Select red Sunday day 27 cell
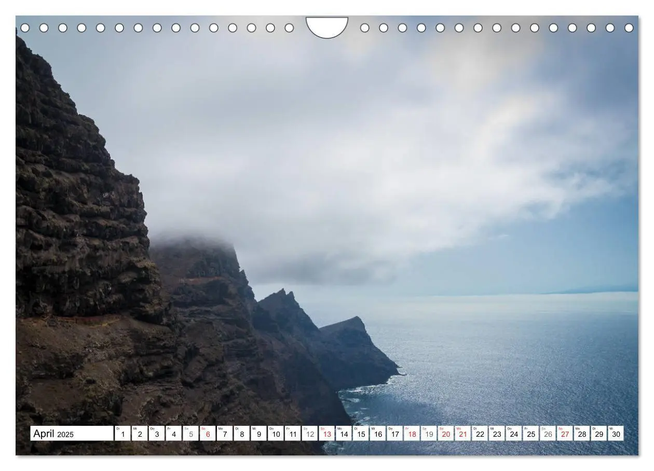 point(565,434)
